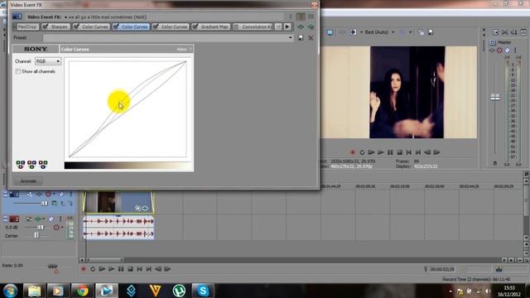Open the audio track automation dropdown arrow
530x298 pixels.
pyautogui.click(x=62, y=228)
